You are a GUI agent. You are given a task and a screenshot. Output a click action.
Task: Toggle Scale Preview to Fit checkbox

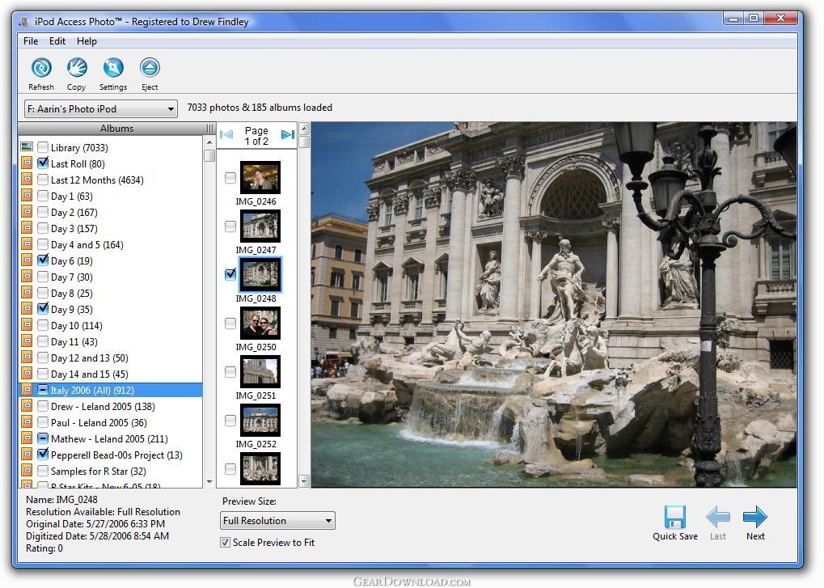pyautogui.click(x=225, y=542)
